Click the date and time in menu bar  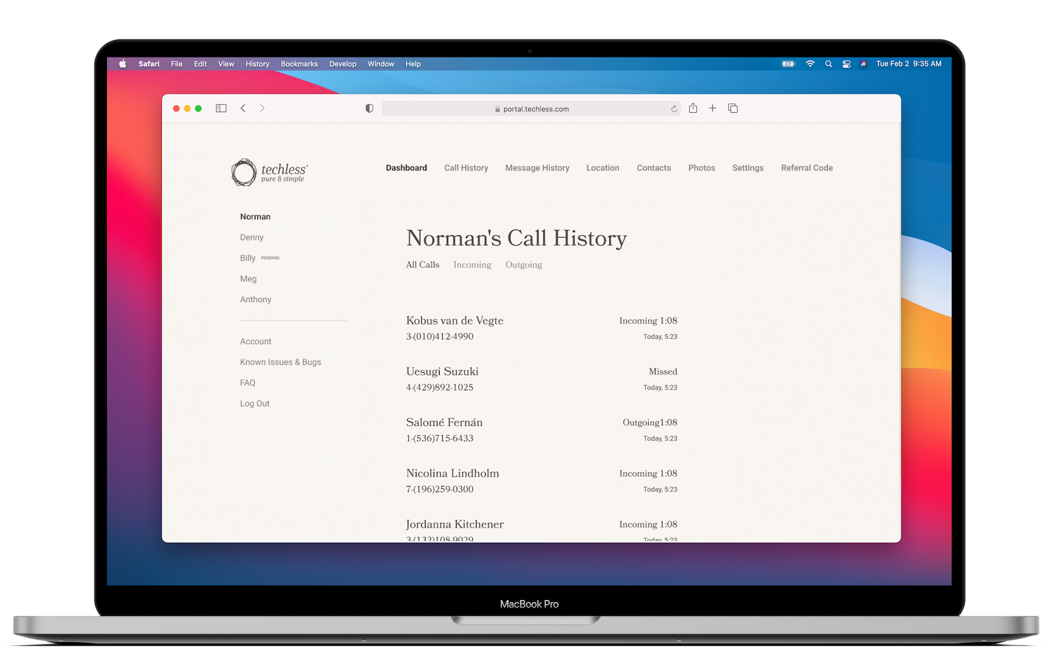click(909, 64)
